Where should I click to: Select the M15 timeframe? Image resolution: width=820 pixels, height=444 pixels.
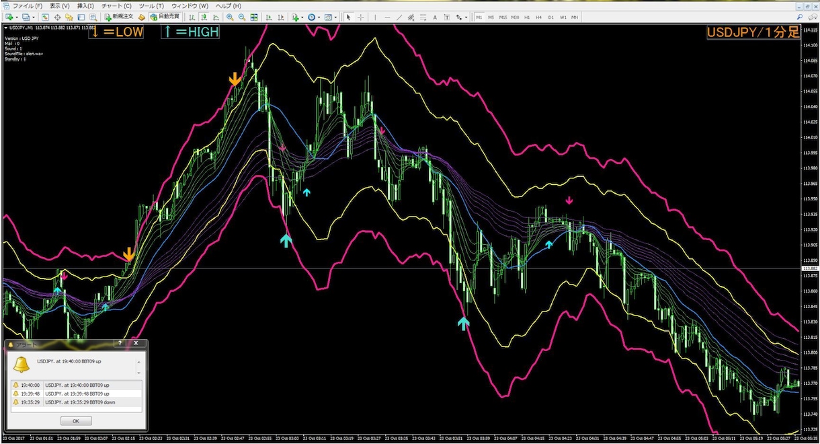(503, 17)
